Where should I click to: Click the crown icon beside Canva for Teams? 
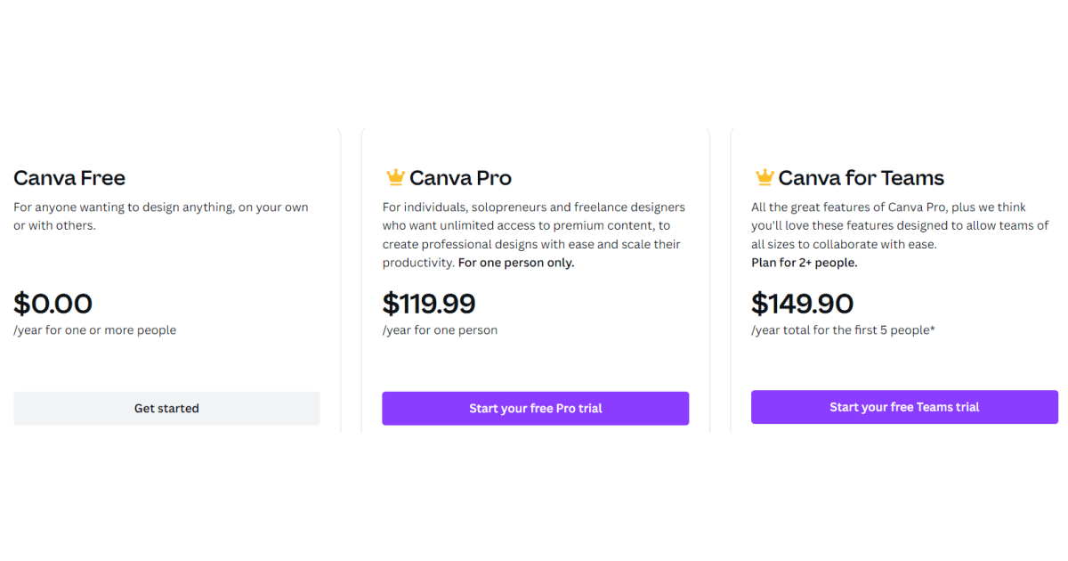click(x=764, y=177)
